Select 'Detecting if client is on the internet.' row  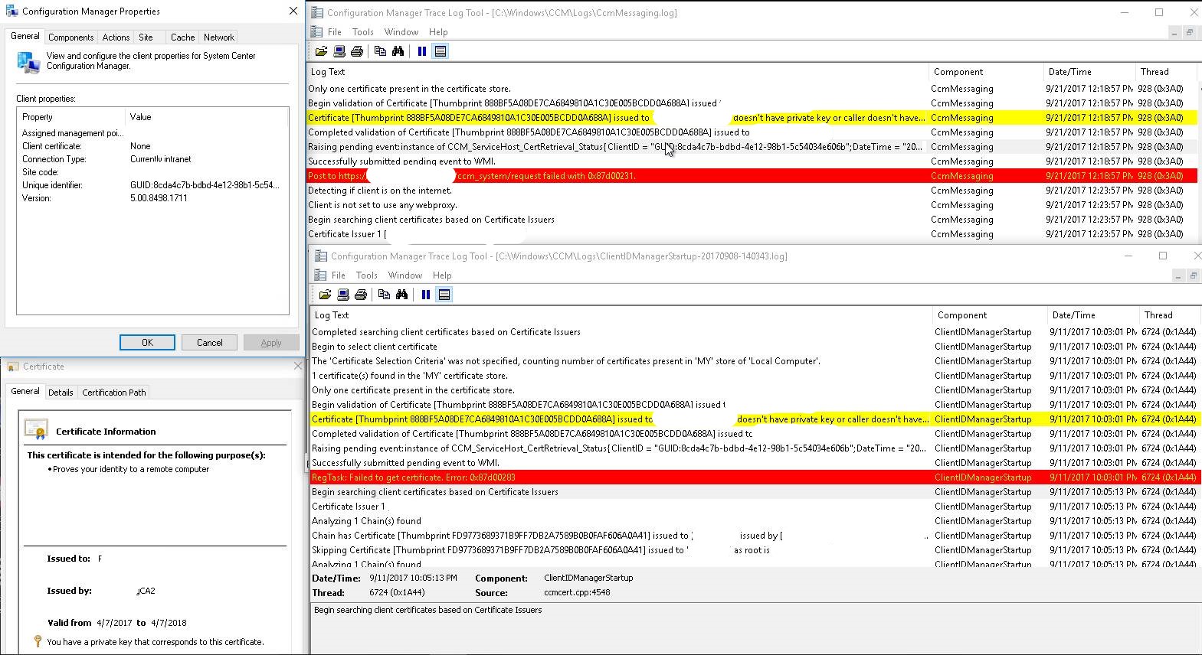pos(752,191)
